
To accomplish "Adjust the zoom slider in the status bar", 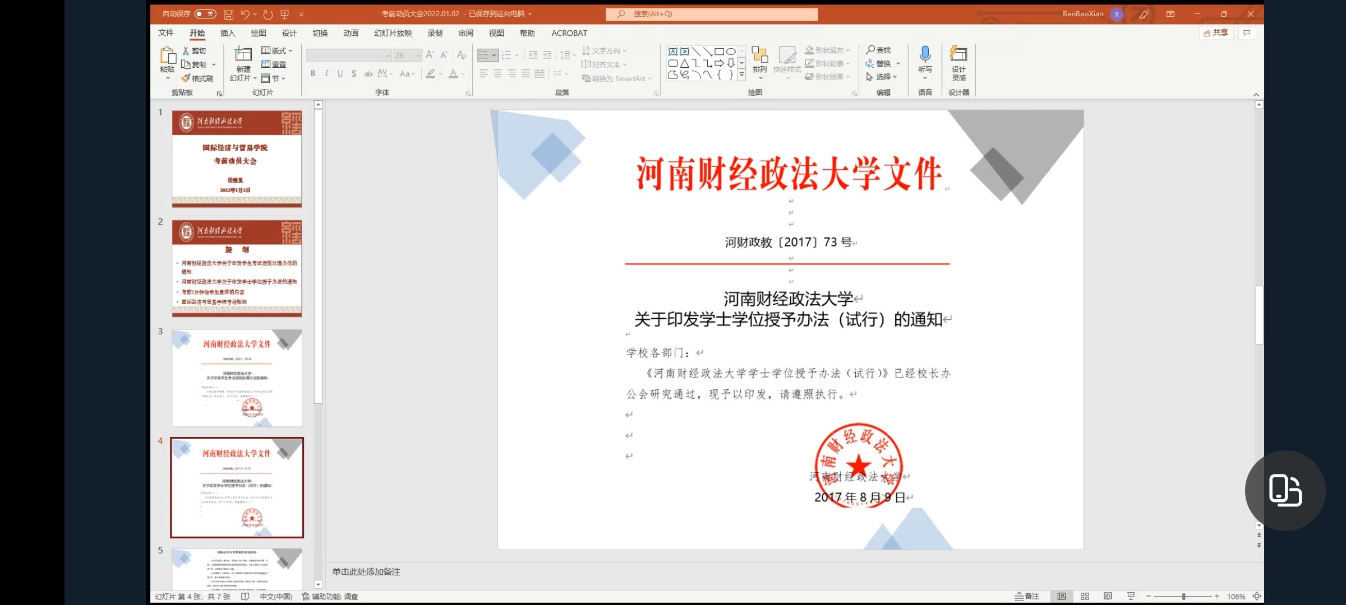I will pyautogui.click(x=1183, y=597).
